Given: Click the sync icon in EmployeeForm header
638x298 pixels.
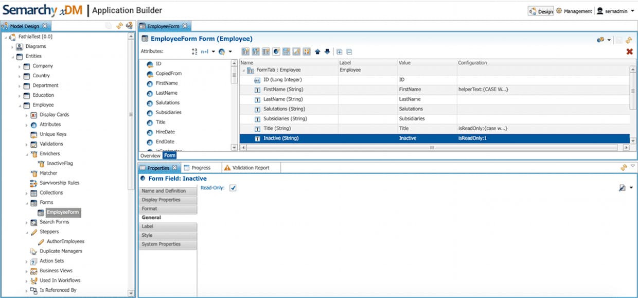Looking at the screenshot, I should [x=629, y=40].
